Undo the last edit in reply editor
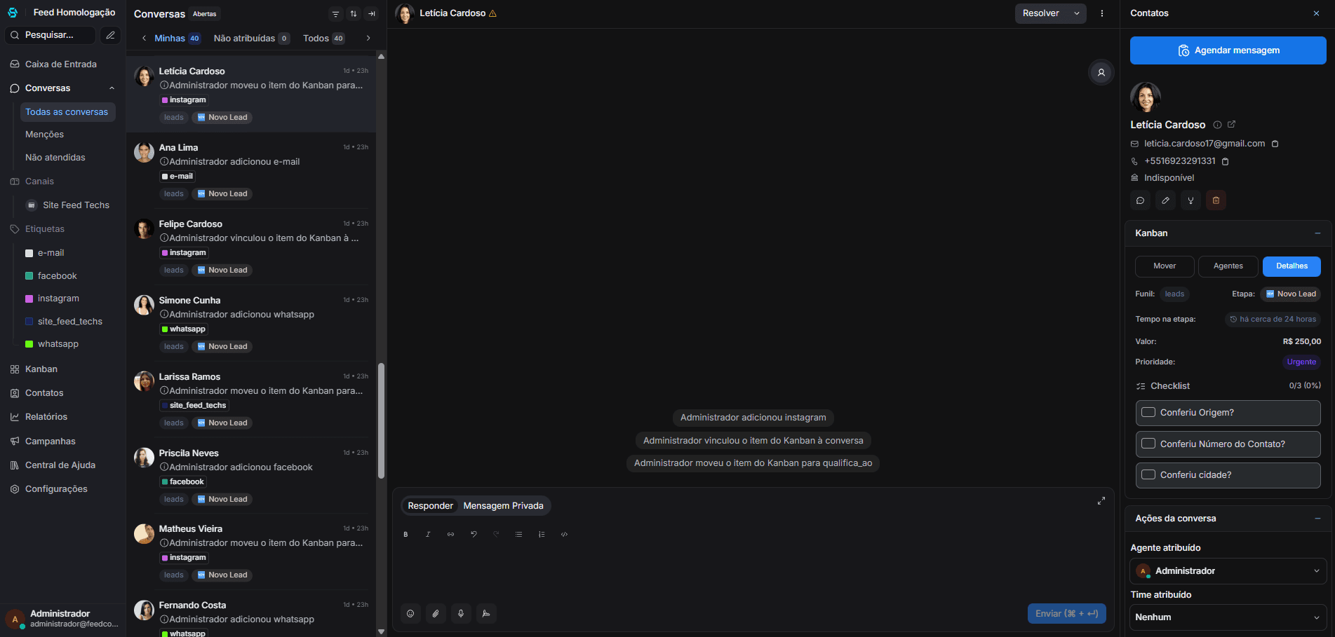This screenshot has height=637, width=1335. (x=474, y=534)
